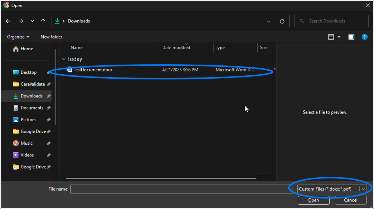Screen dimensions: 374x209
Task: Open the recent locations chevron
Action: coord(32,21)
